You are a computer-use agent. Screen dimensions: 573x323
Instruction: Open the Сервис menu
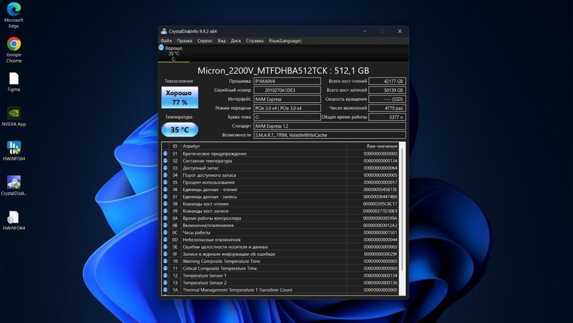[205, 41]
